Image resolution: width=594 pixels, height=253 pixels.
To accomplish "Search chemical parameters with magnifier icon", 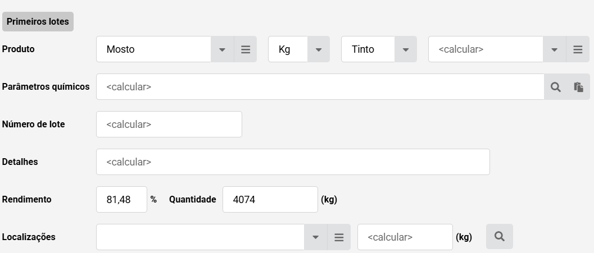I will tap(555, 87).
